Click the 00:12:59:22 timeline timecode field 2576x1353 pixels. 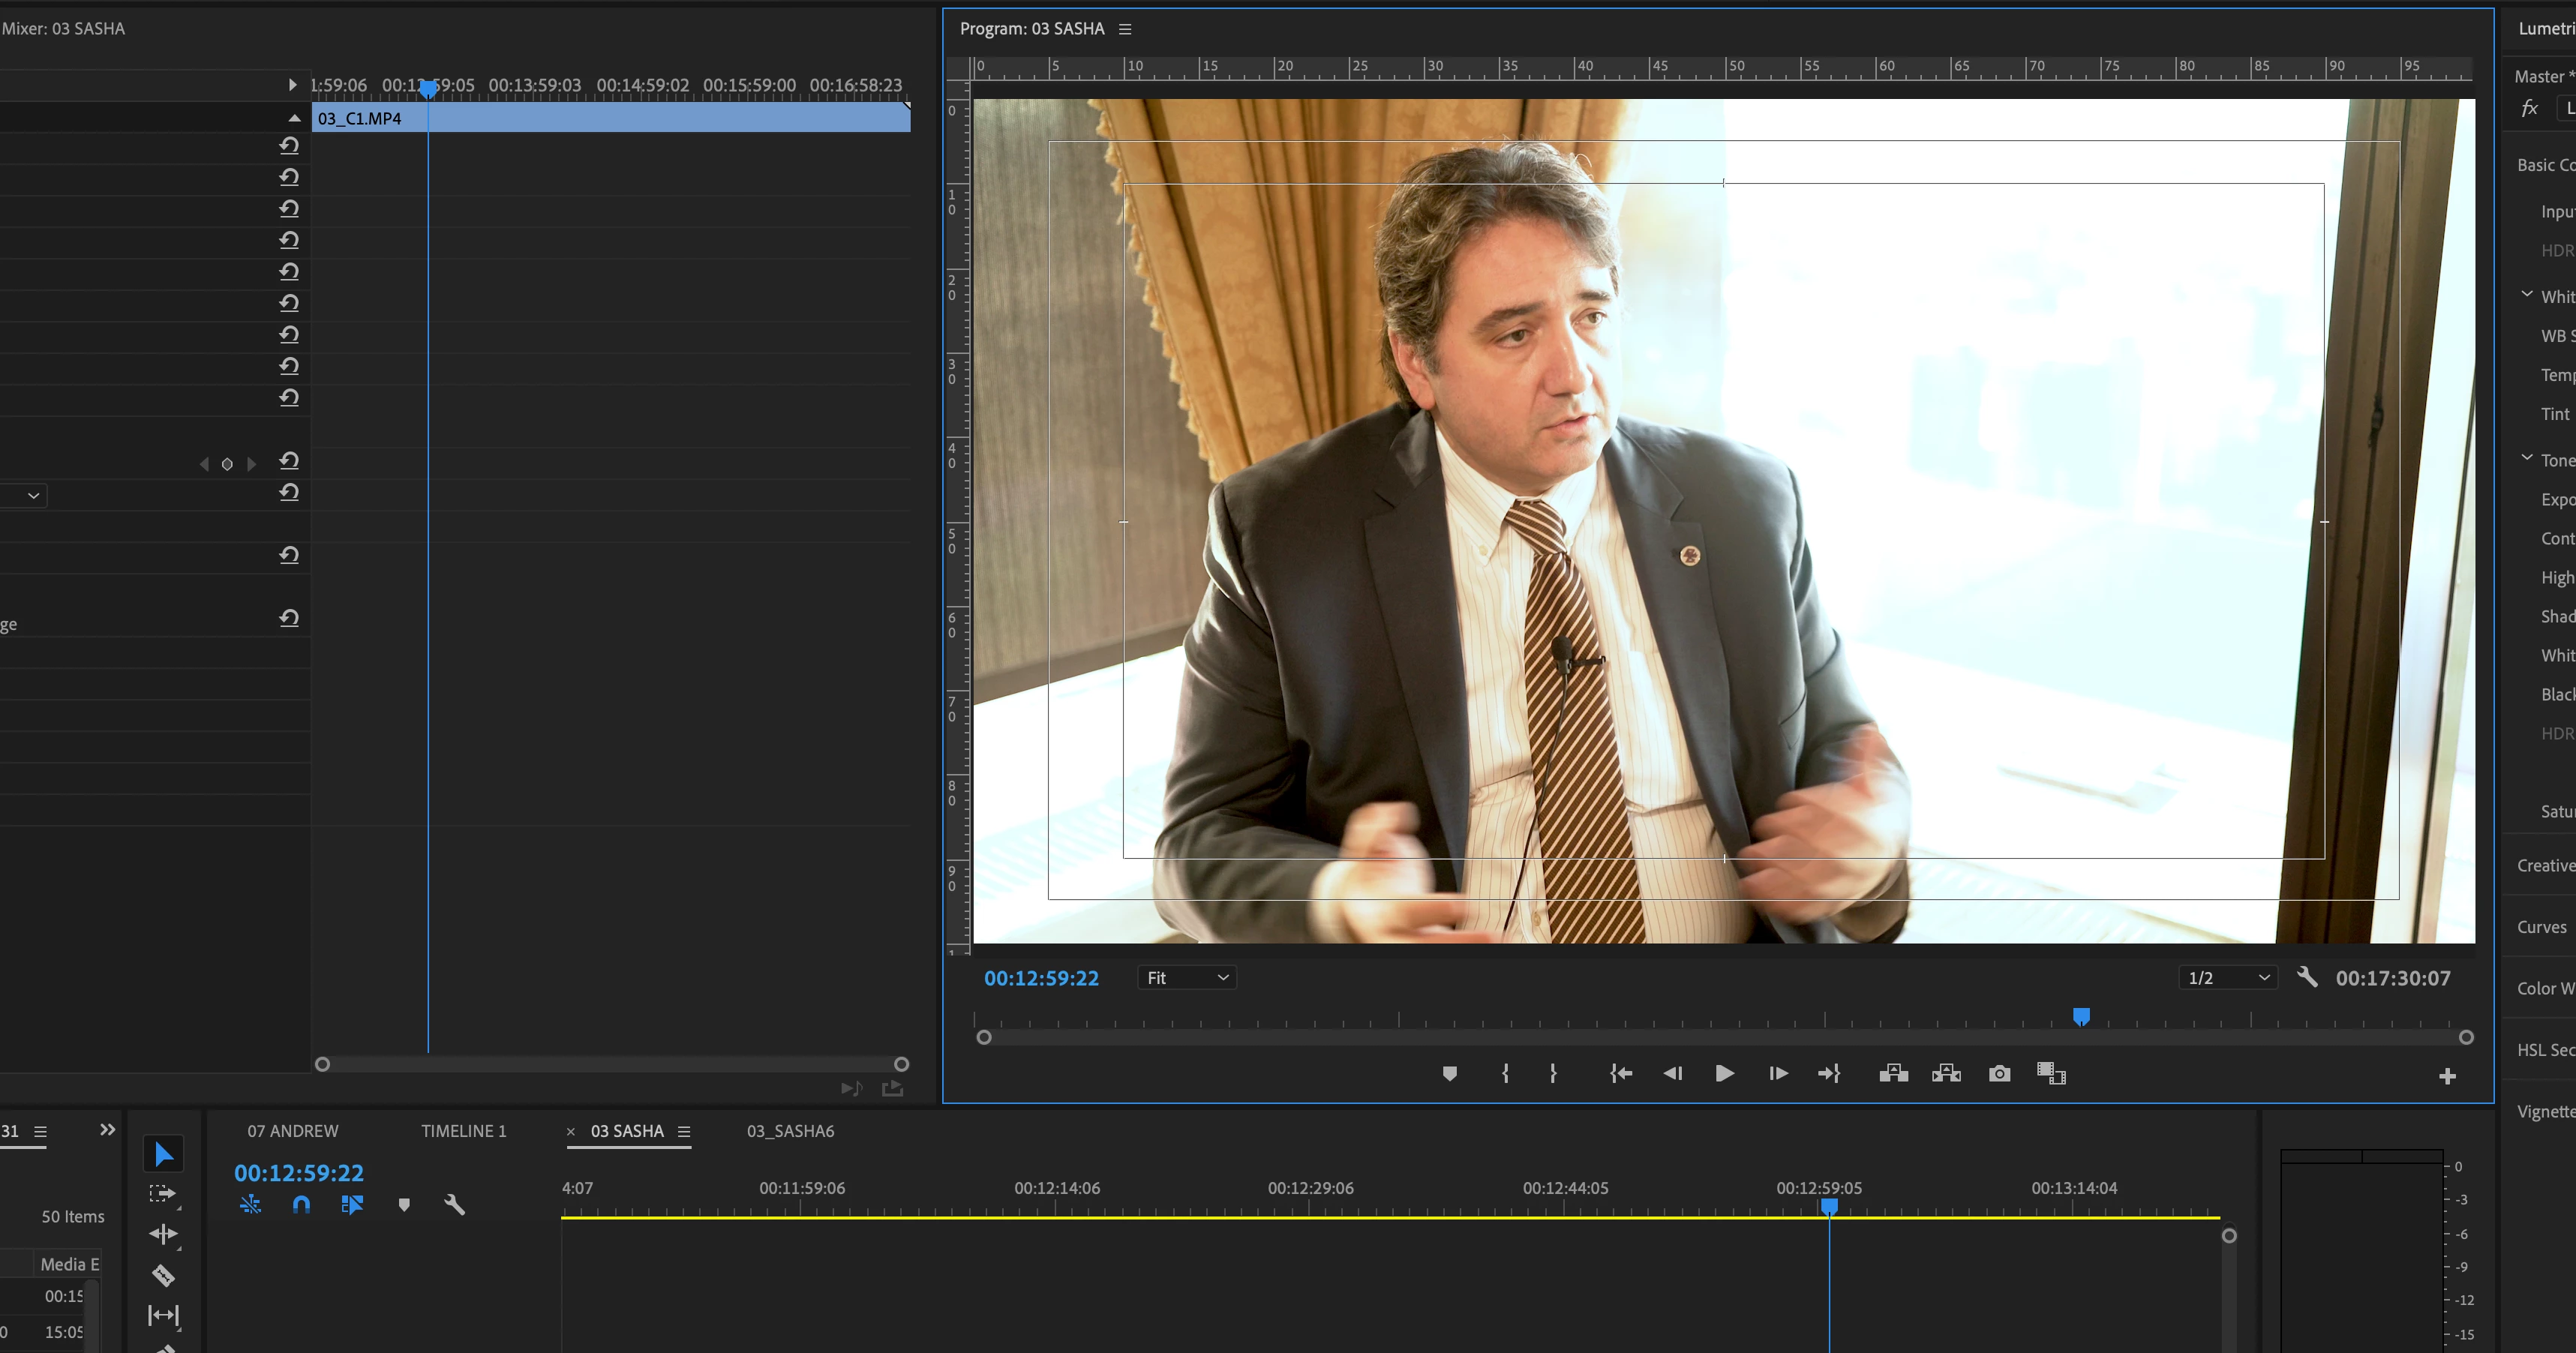pyautogui.click(x=299, y=1173)
